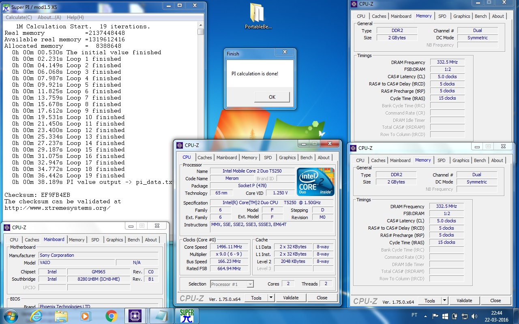This screenshot has height=324, width=519.
Task: Open the power plug tray icon
Action: 455,316
